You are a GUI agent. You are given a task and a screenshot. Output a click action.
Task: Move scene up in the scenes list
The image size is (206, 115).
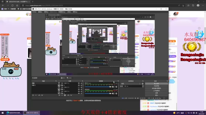[39, 95]
